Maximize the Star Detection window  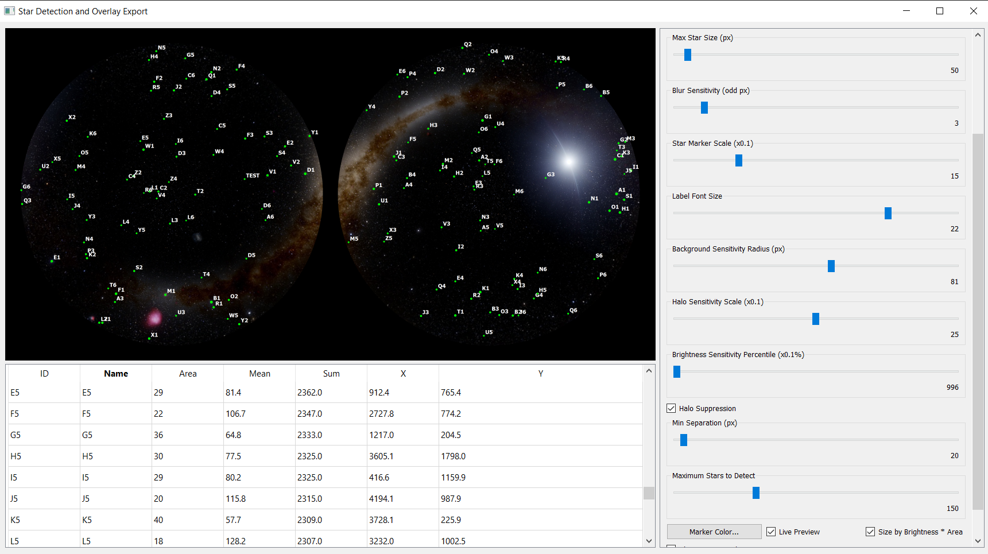(940, 11)
